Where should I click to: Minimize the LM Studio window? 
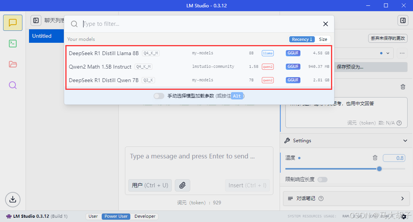click(368, 5)
